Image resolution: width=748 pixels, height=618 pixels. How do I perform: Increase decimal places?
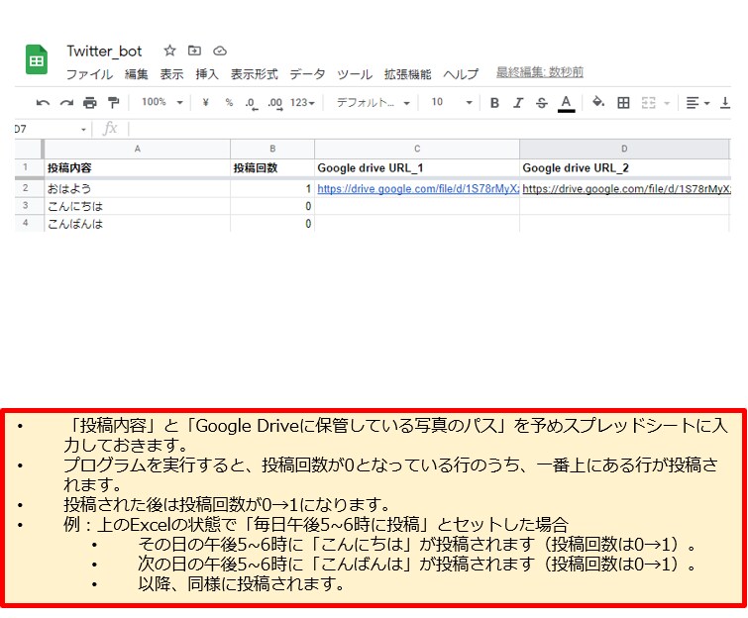pos(275,103)
